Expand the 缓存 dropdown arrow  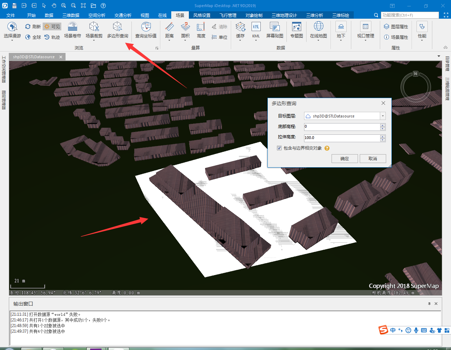click(x=240, y=41)
